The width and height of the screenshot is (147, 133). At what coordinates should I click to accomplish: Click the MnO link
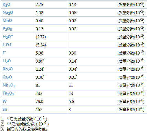click(x=7, y=21)
